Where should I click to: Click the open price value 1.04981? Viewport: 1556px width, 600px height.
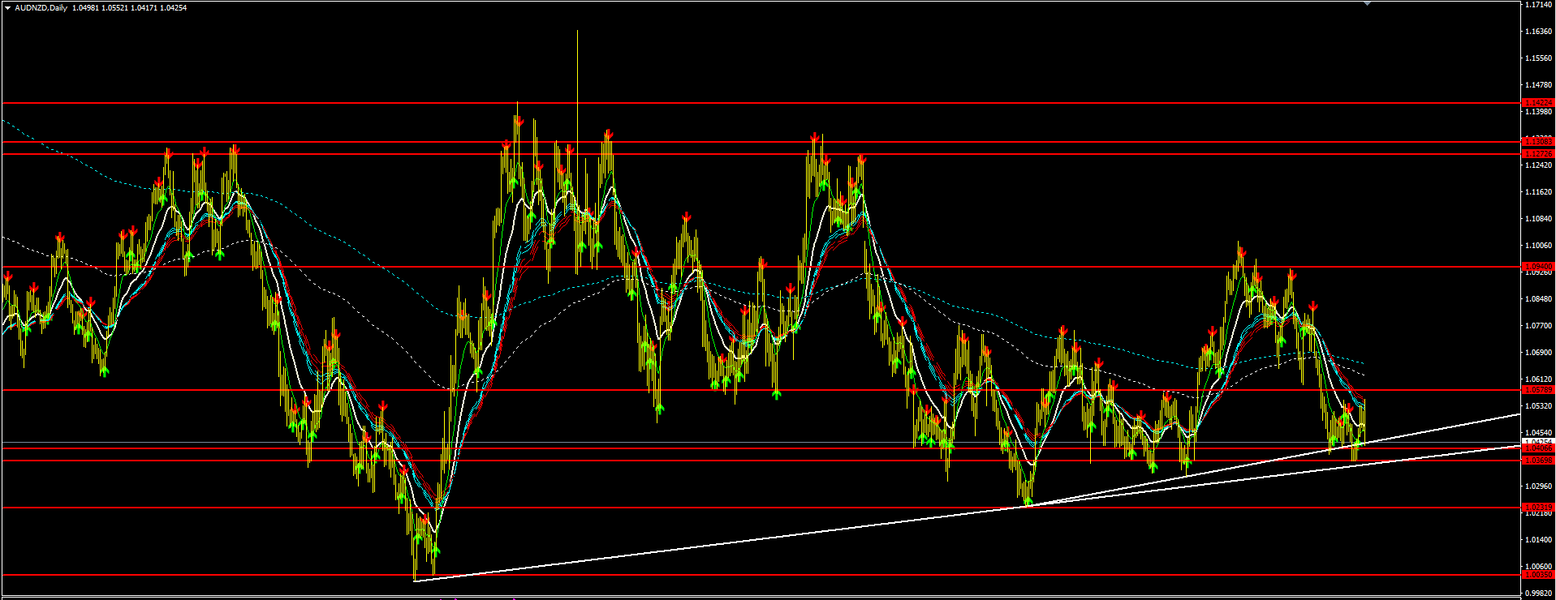86,8
